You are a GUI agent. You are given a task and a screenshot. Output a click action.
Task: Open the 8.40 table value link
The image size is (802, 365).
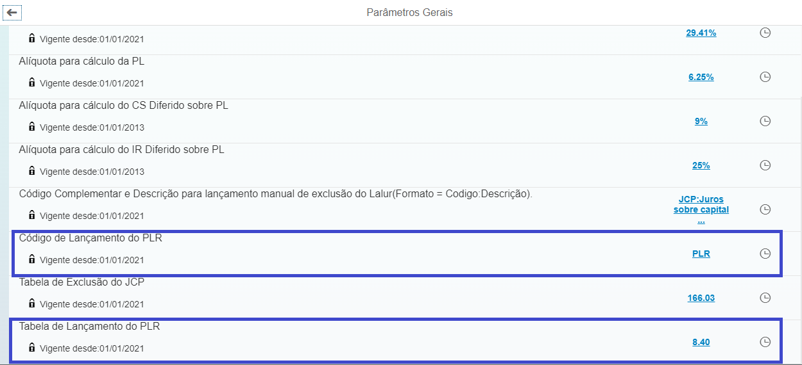tap(701, 342)
